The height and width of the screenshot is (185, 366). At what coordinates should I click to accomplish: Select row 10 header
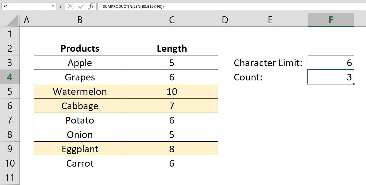10,163
